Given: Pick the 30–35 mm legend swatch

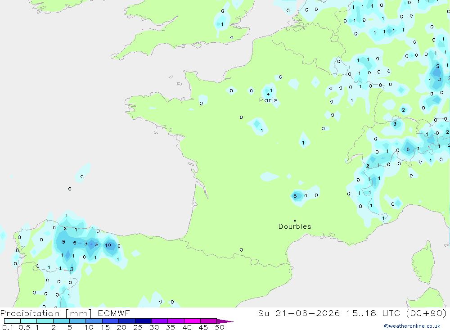Looking at the screenshot, I should coord(160,321).
